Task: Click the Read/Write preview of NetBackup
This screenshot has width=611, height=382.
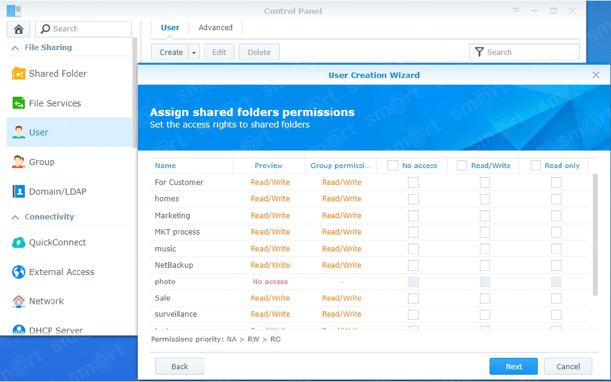Action: click(270, 265)
